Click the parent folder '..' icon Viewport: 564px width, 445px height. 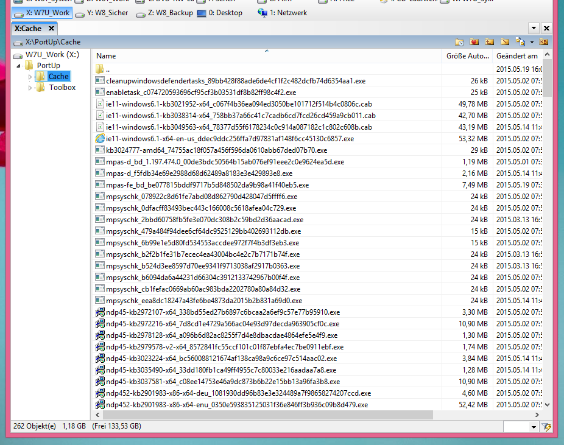100,69
